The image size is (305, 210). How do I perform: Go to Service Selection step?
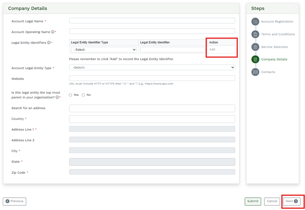[274, 47]
